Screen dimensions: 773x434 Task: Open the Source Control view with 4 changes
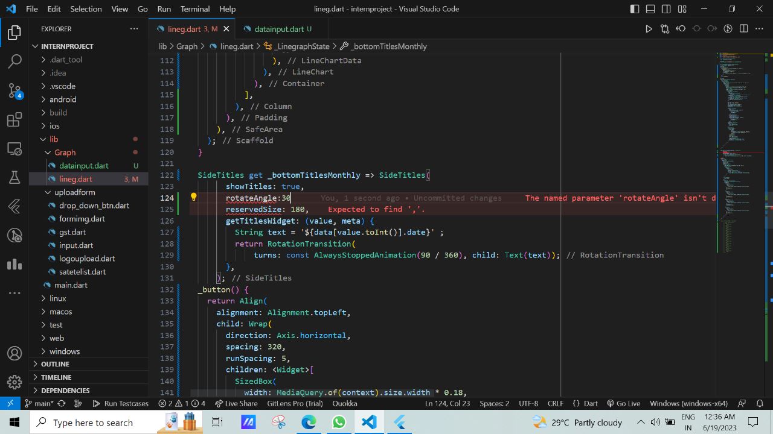[x=14, y=90]
